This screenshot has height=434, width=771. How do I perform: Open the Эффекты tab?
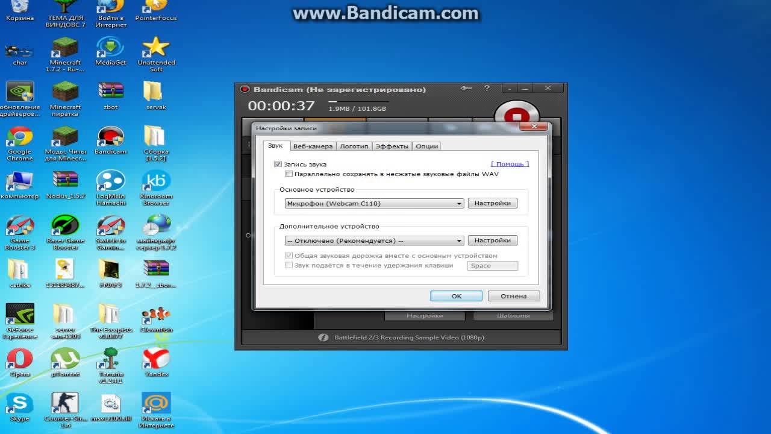pyautogui.click(x=392, y=146)
